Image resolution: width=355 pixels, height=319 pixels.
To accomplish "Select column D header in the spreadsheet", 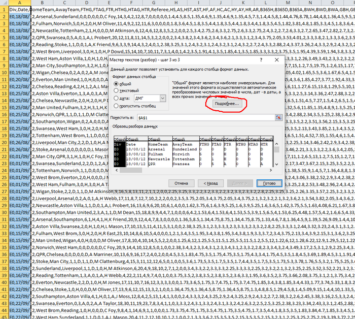I will (x=87, y=3).
